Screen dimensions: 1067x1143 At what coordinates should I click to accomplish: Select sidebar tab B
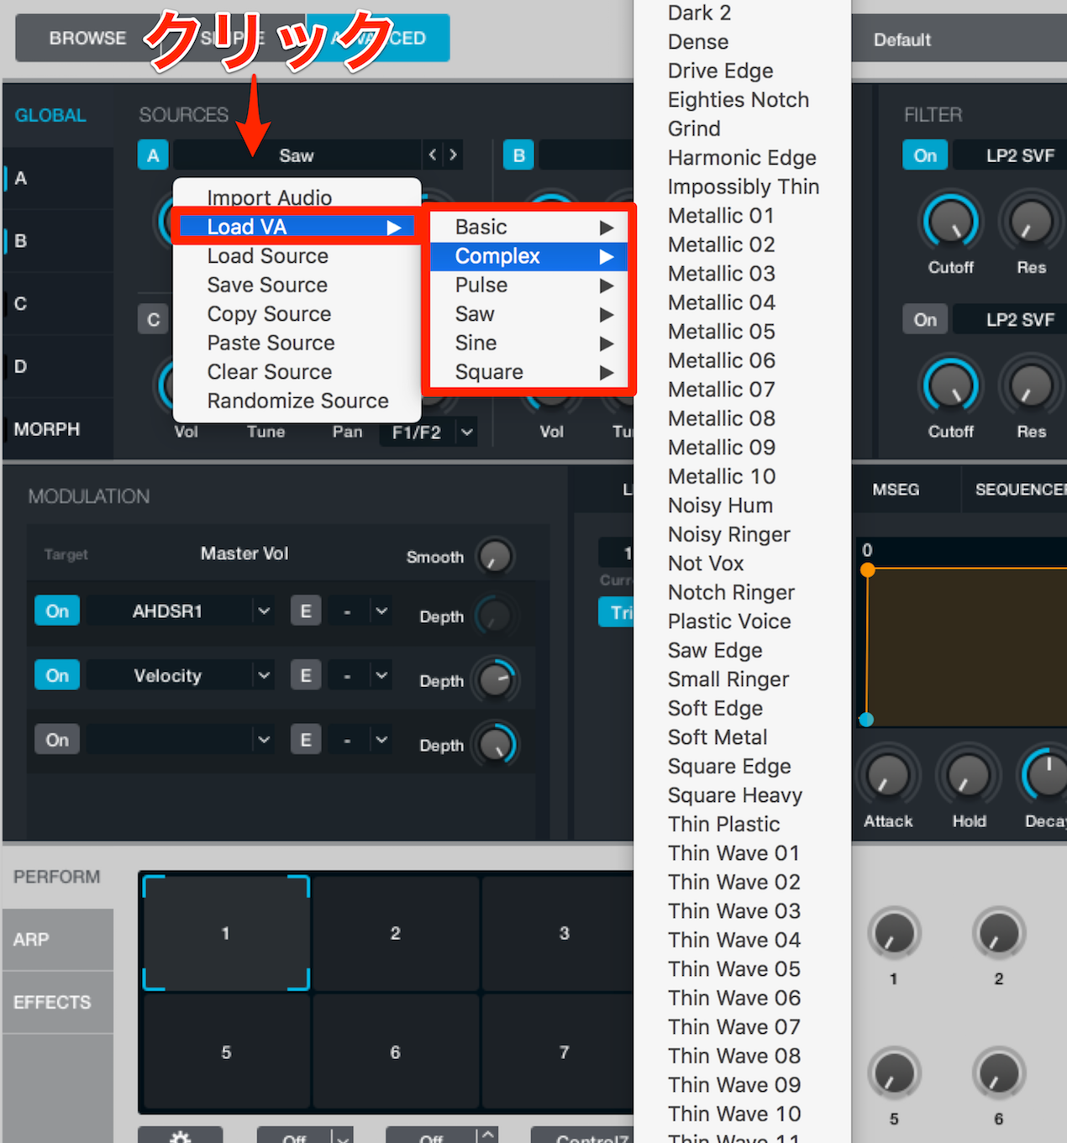pos(57,241)
